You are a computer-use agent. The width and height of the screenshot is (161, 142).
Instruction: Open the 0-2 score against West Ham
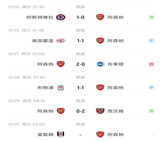pyautogui.click(x=80, y=111)
